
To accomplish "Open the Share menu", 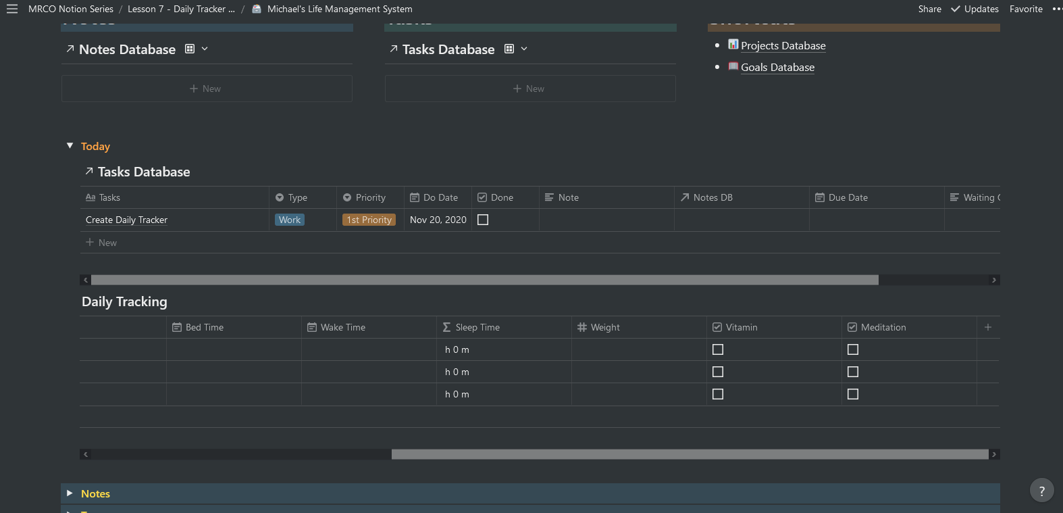I will click(929, 9).
